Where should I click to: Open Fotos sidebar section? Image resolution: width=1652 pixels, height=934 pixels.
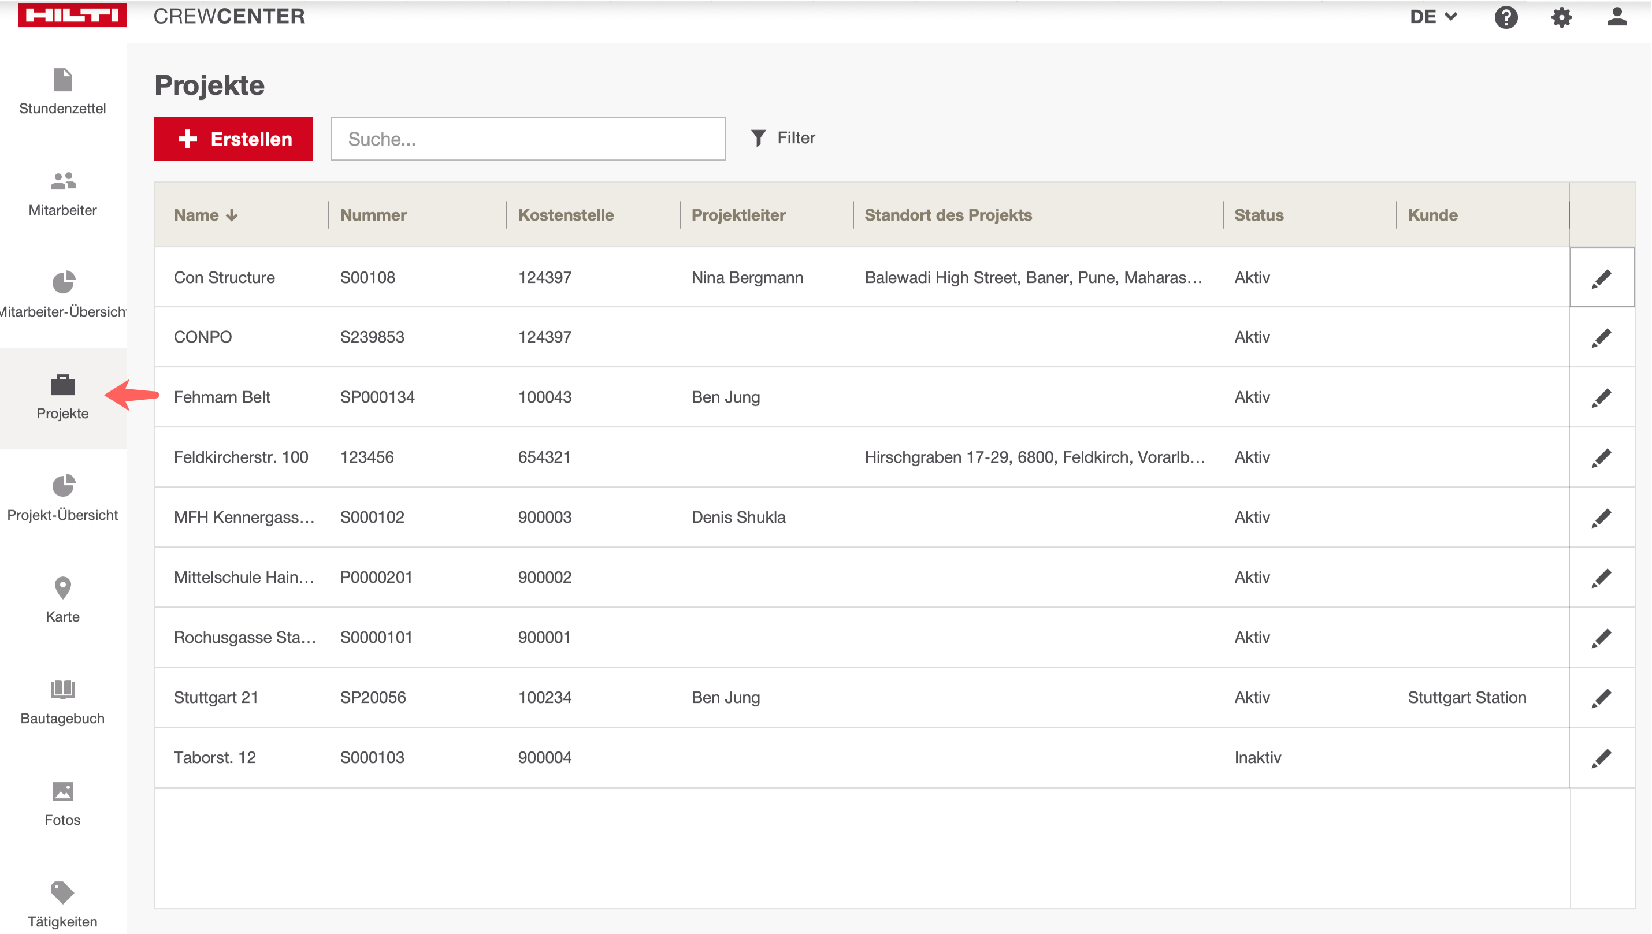(62, 802)
